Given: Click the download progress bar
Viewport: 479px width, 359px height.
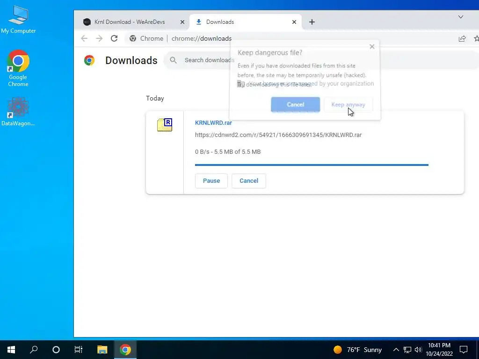Looking at the screenshot, I should (x=312, y=165).
